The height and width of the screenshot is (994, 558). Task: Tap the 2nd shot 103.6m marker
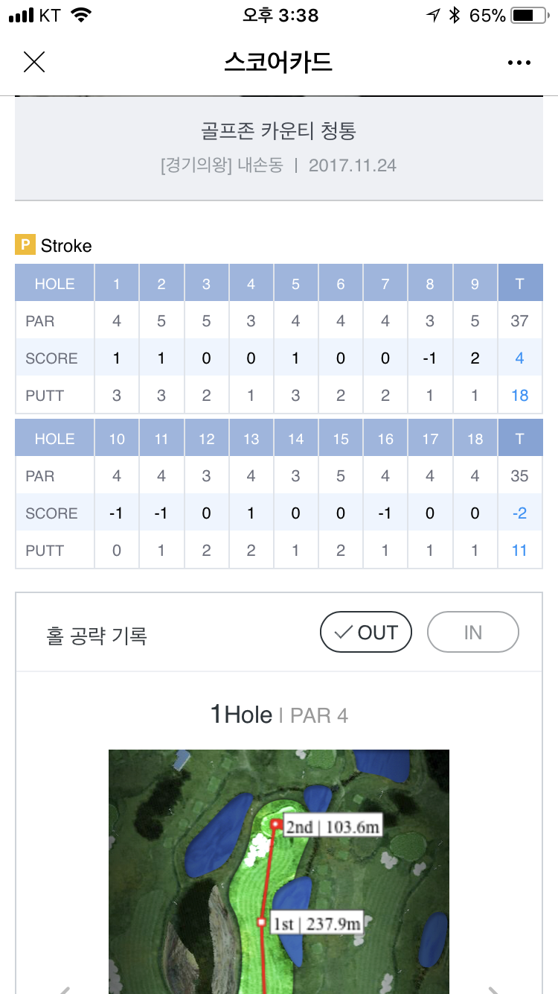click(326, 826)
